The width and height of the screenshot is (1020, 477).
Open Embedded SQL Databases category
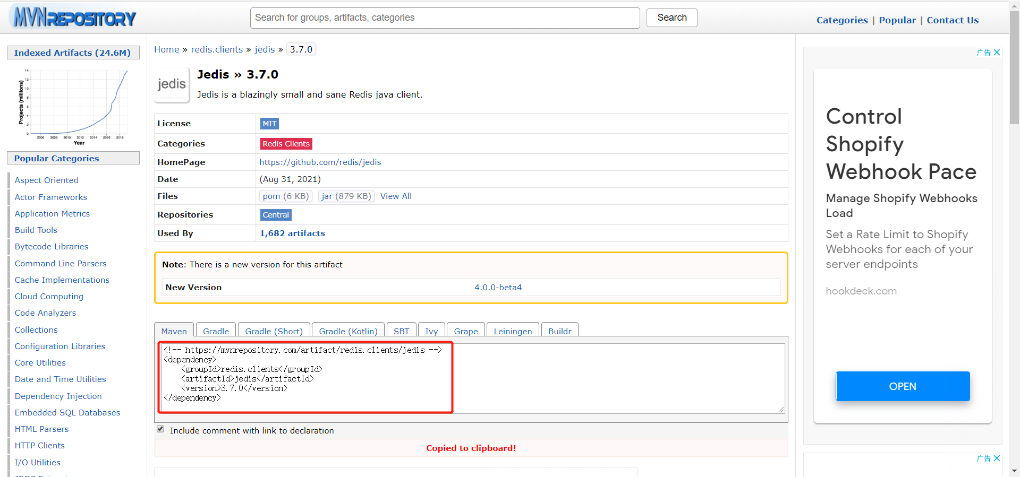67,413
